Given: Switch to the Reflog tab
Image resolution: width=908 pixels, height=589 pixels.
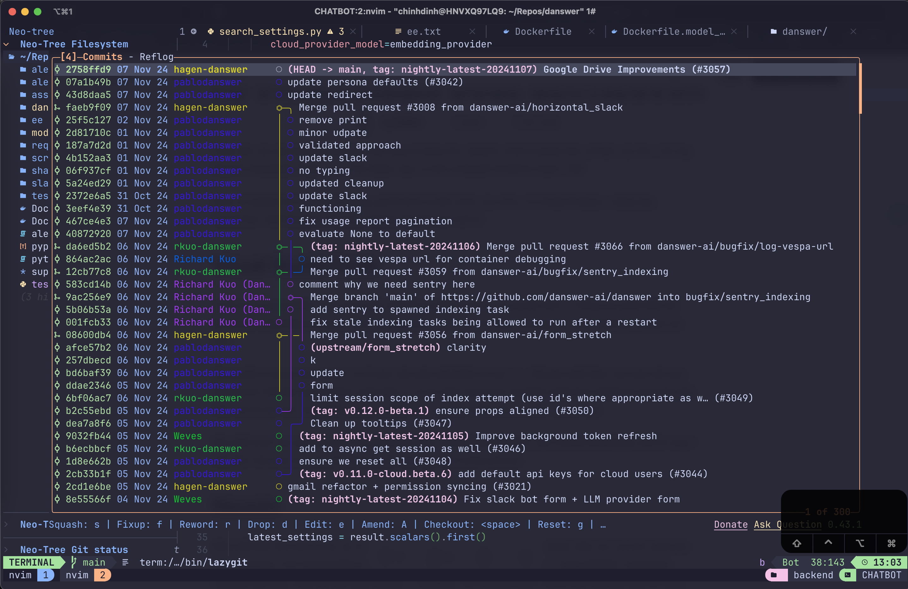Looking at the screenshot, I should (156, 57).
